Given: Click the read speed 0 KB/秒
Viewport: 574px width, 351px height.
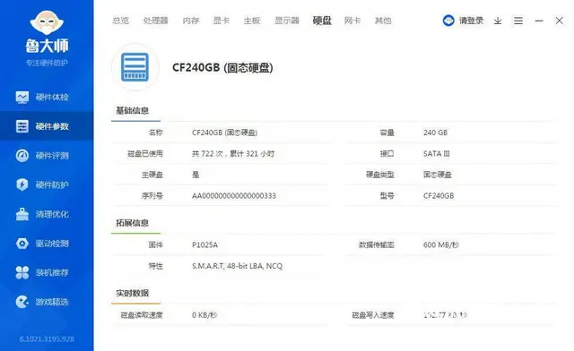Looking at the screenshot, I should 204,315.
